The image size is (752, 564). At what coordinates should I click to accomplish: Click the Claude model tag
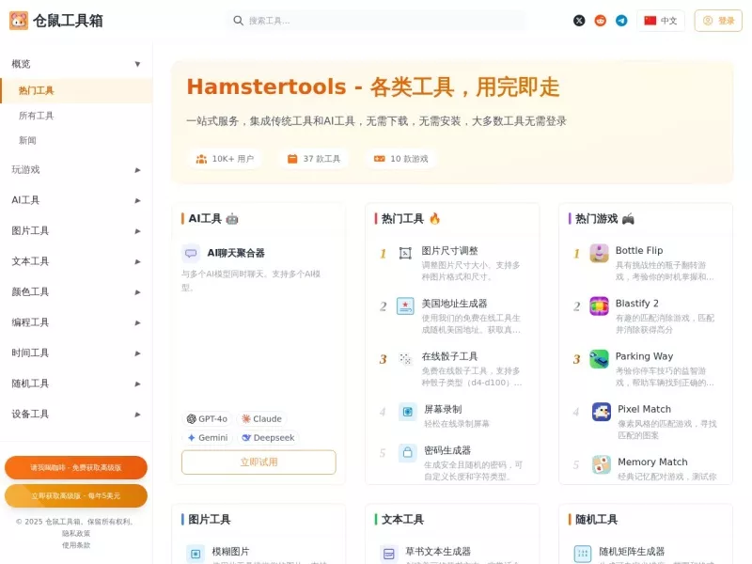261,419
